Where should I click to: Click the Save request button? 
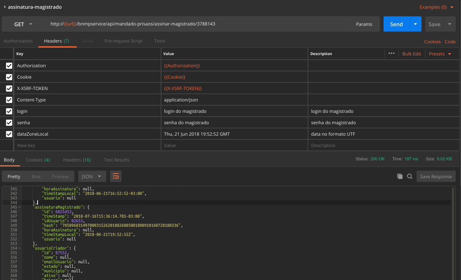coord(434,24)
